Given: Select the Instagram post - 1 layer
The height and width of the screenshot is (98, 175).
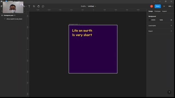Looking at the screenshot, I should (x=9, y=15).
